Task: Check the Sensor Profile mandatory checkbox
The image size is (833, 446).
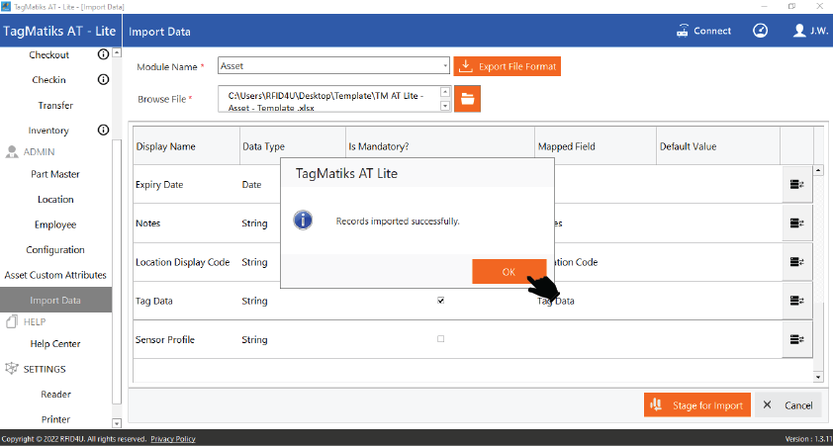Action: (440, 339)
